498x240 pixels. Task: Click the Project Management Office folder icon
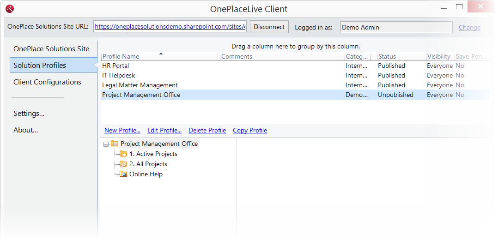115,144
